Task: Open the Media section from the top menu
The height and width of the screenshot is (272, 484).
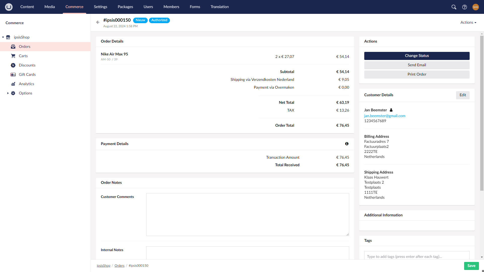Action: (49, 7)
